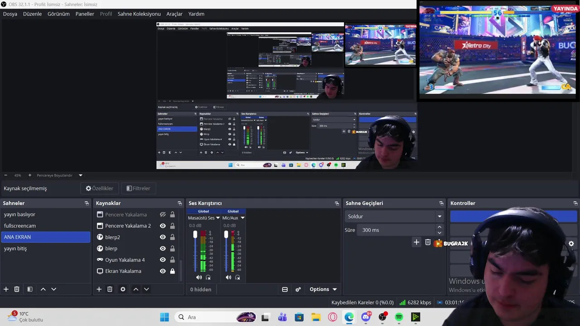Open Paneller menu
This screenshot has height=326, width=580.
click(x=85, y=14)
